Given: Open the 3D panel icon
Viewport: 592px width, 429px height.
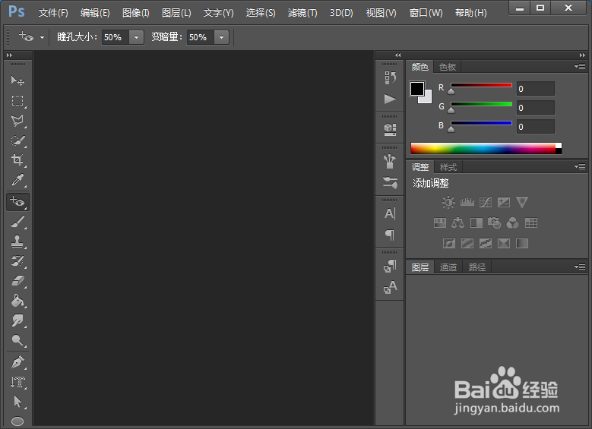Looking at the screenshot, I should pos(390,130).
